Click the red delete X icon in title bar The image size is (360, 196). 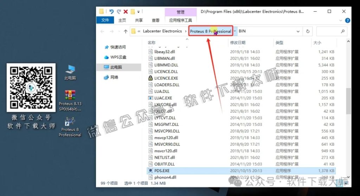(x=126, y=12)
